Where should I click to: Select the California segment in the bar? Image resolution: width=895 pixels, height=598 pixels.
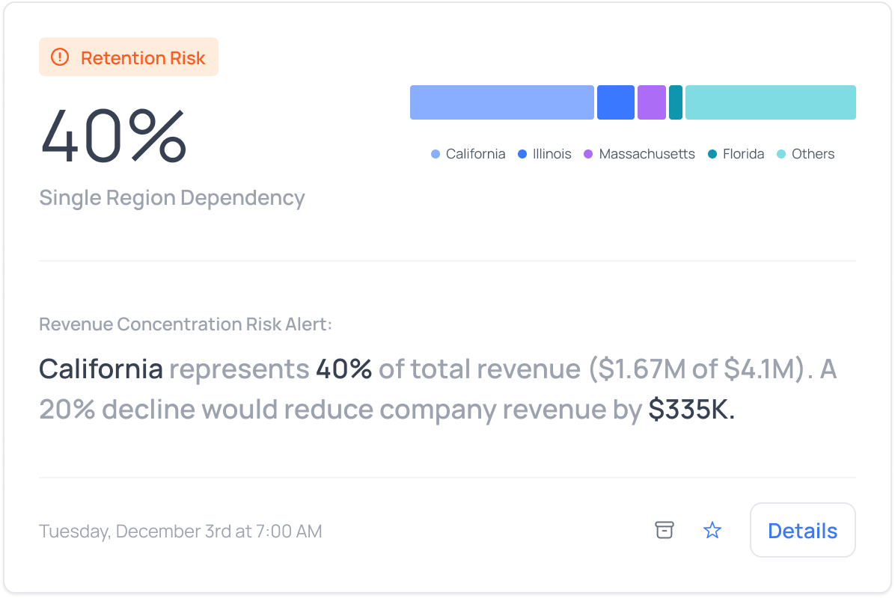501,102
